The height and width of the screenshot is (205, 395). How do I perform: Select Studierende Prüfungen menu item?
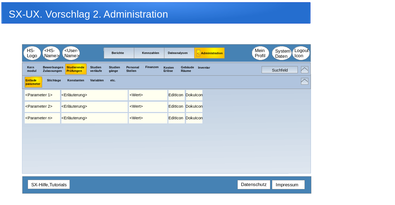[76, 69]
